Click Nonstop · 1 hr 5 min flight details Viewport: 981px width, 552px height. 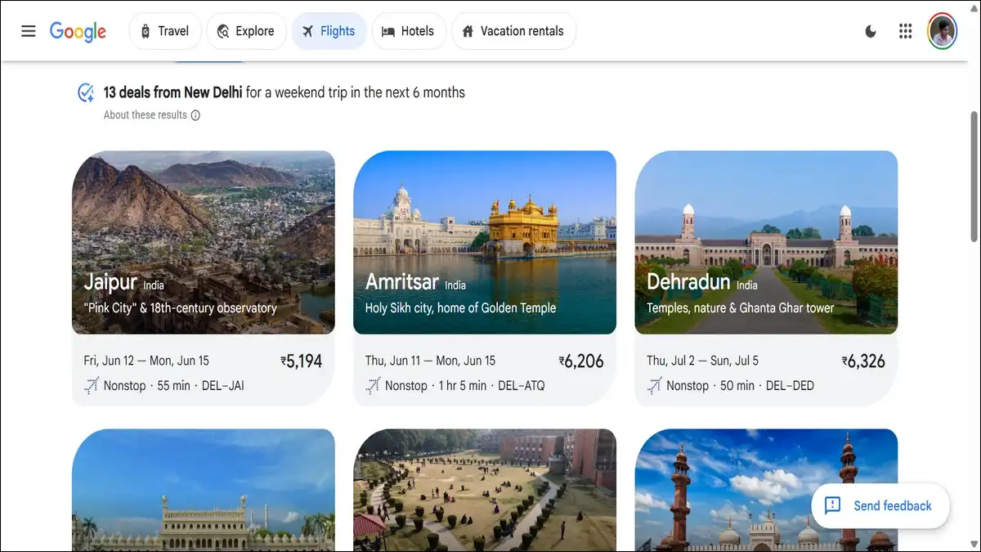point(465,385)
